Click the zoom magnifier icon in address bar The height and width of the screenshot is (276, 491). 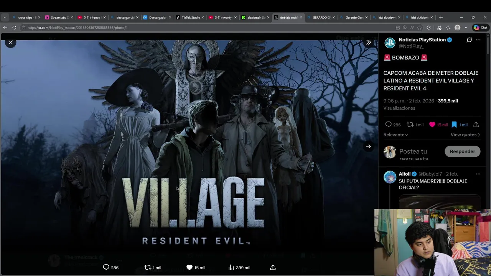(x=405, y=28)
